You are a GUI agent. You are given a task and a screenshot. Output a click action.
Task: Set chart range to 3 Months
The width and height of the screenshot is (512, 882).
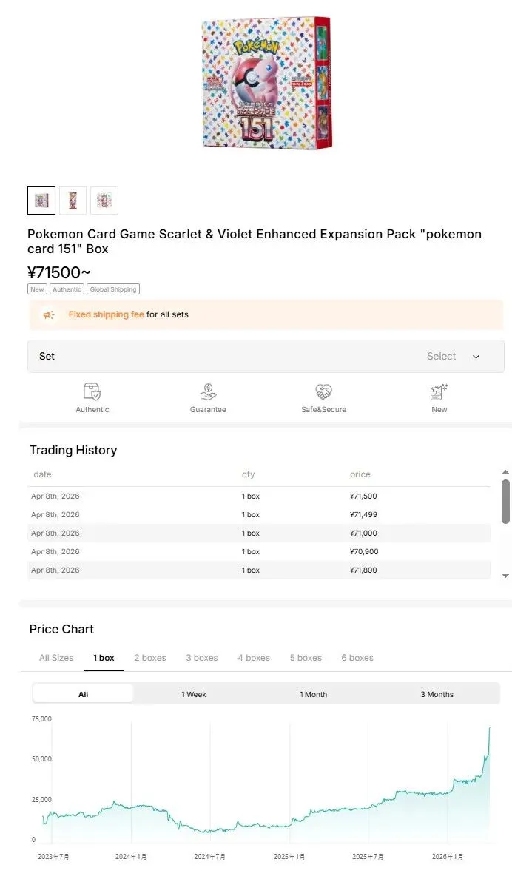pyautogui.click(x=437, y=694)
